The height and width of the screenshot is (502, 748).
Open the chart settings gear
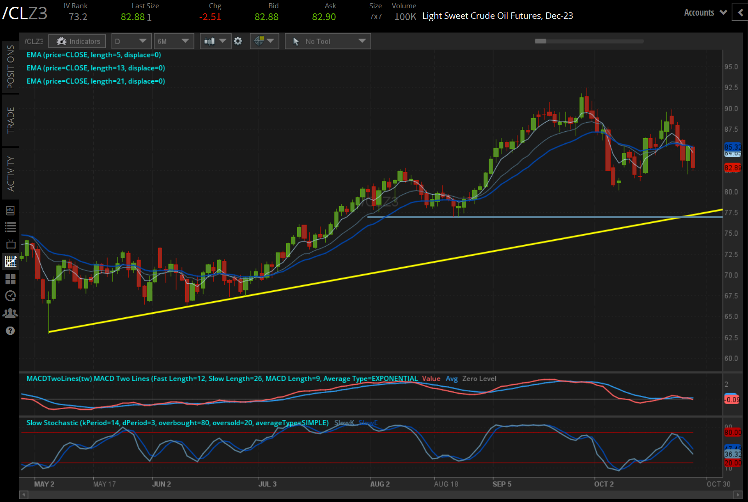click(238, 41)
